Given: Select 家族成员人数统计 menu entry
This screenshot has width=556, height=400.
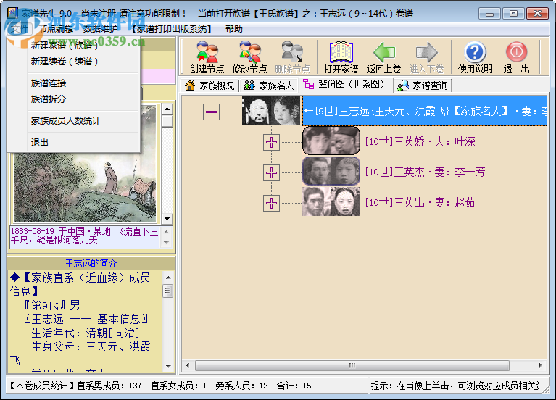Looking at the screenshot, I should [74, 121].
